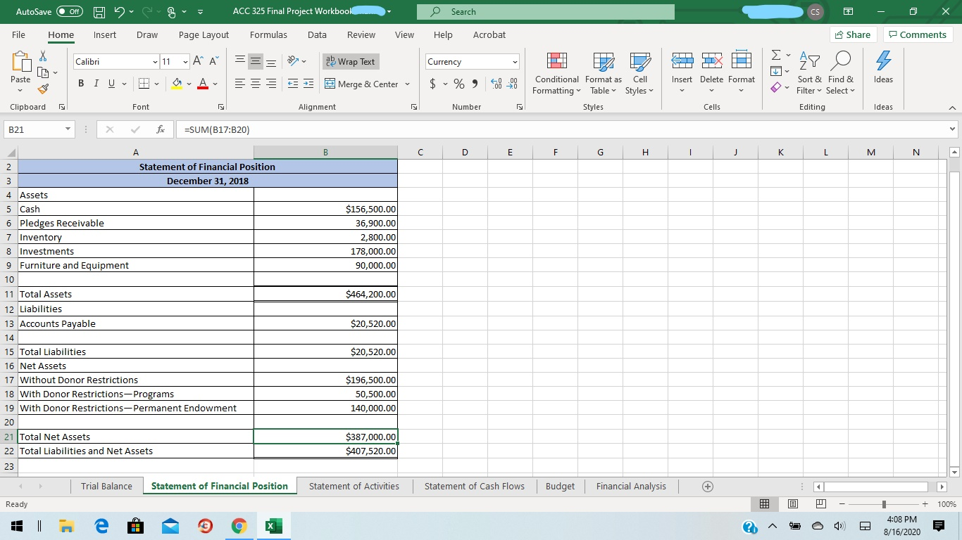
Task: Increase font size with larger A
Action: click(x=196, y=62)
